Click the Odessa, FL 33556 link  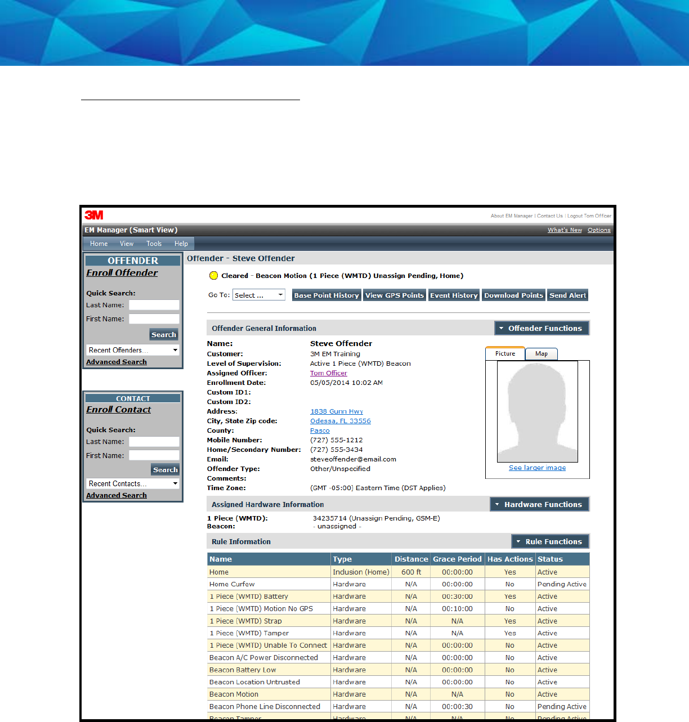pos(341,421)
